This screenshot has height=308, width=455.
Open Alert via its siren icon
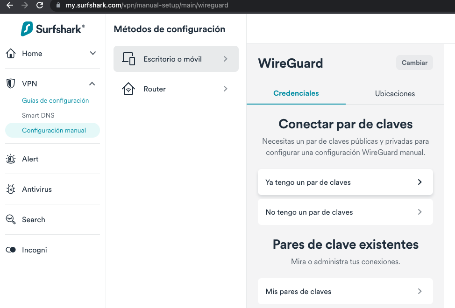[x=11, y=159]
